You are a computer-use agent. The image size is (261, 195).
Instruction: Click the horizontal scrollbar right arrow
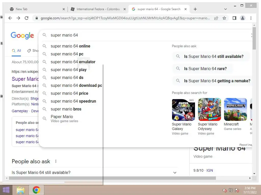point(250,178)
